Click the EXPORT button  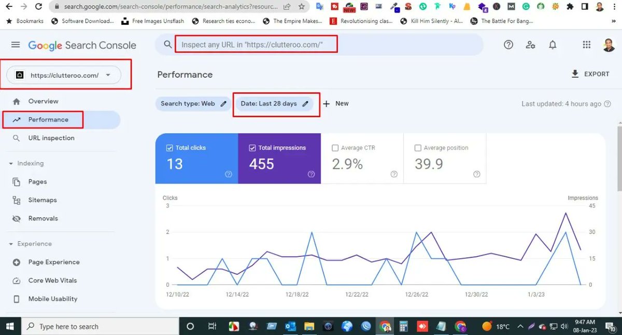pyautogui.click(x=590, y=74)
